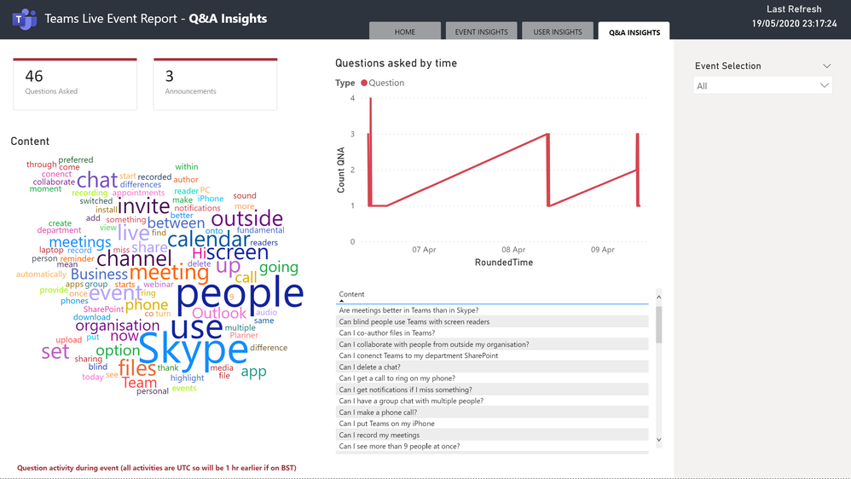
Task: Select the Q&A INSIGHTS tab
Action: pos(634,32)
